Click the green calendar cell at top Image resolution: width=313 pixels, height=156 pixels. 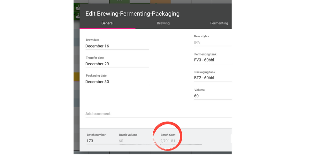coord(119,2)
